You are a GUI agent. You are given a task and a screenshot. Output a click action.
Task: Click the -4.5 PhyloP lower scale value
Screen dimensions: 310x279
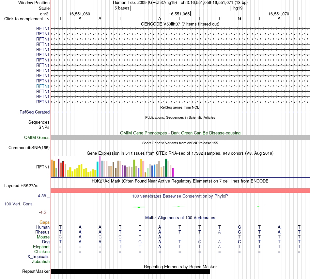[x=42, y=212]
